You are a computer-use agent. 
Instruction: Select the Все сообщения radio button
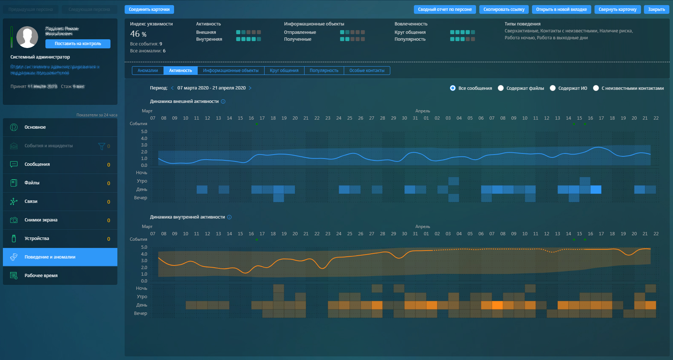(453, 88)
